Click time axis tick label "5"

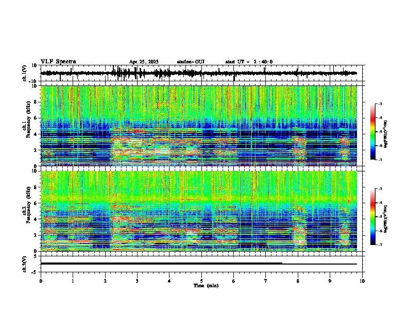(x=201, y=281)
